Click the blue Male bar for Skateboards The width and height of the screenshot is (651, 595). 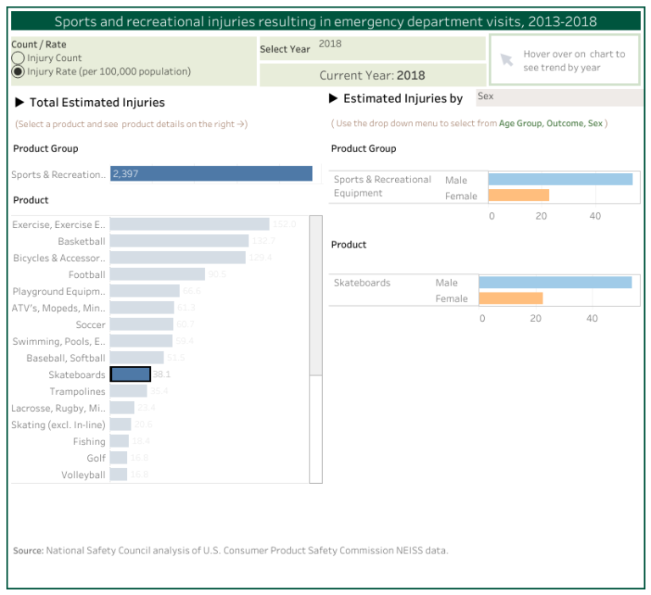pyautogui.click(x=554, y=282)
